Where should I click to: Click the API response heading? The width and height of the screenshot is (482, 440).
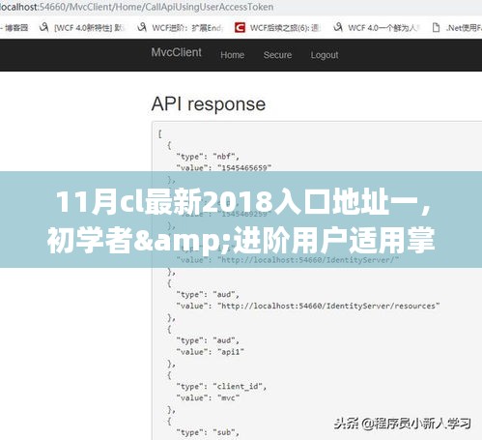[209, 104]
